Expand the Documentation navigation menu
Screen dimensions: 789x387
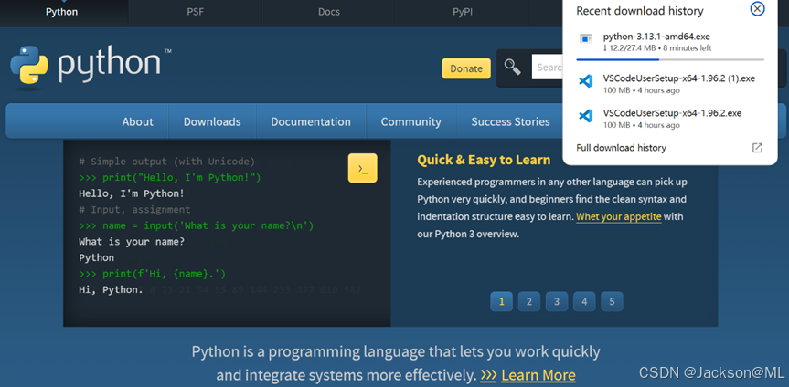(311, 121)
